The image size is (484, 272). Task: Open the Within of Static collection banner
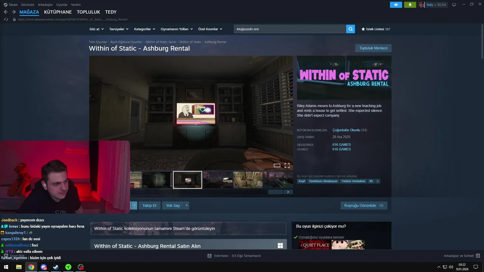(188, 228)
